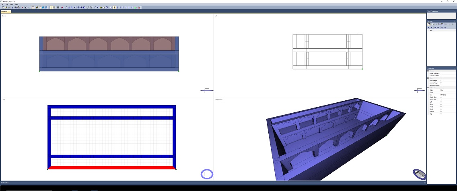
Task: Select the Box item in Explorer
Action: click(431, 30)
